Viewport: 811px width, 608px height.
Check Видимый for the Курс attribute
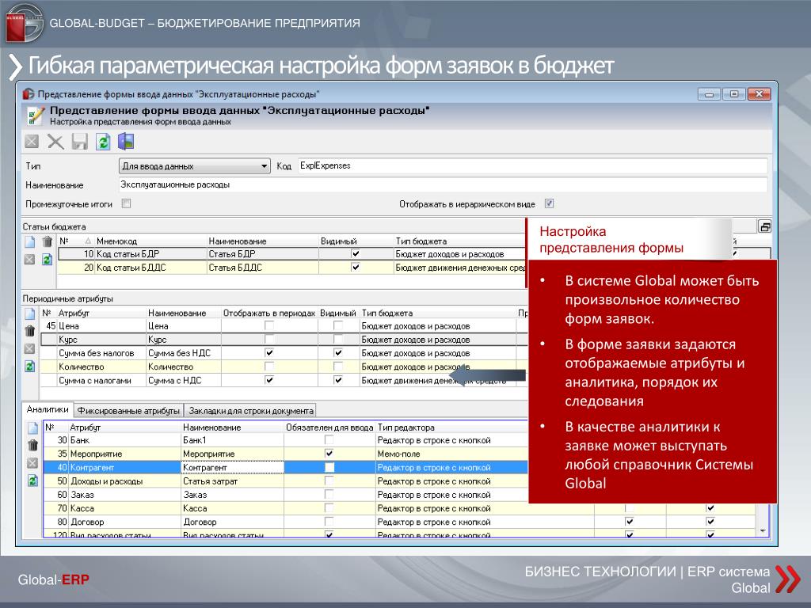[337, 339]
